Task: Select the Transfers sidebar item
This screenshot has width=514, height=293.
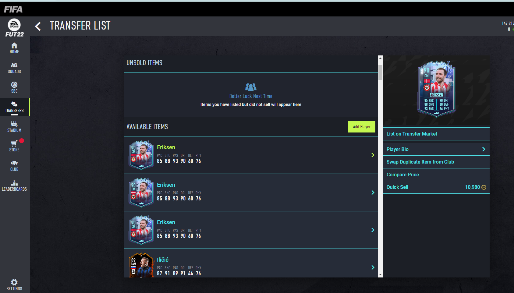Action: (14, 107)
